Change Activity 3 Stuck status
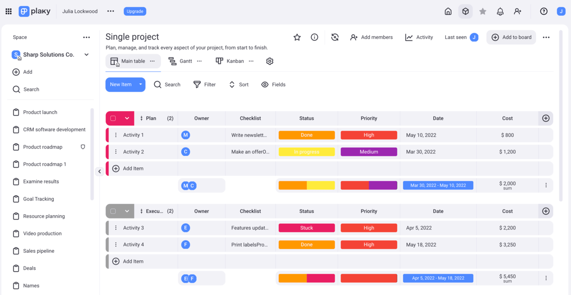Viewport: 571px width, 295px height. point(306,228)
